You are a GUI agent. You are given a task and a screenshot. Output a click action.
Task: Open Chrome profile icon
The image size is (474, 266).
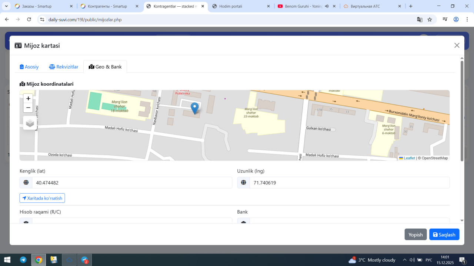pos(456,20)
